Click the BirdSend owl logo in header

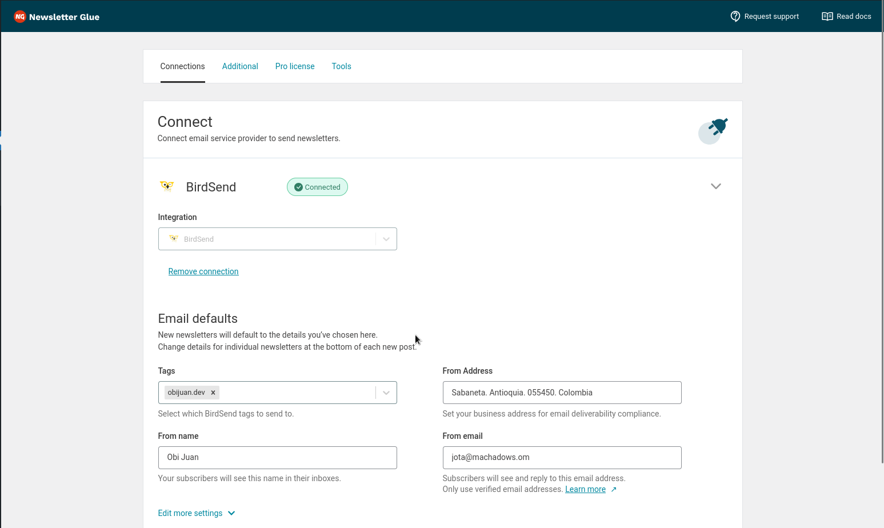point(167,186)
